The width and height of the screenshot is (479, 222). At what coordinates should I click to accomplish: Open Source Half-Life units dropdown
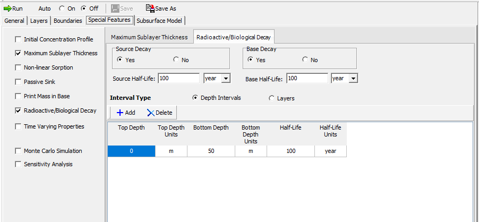tap(225, 79)
